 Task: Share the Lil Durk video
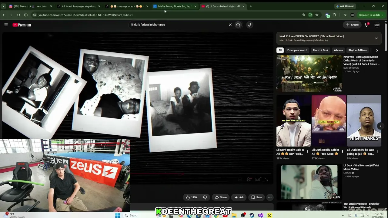pyautogui.click(x=220, y=197)
